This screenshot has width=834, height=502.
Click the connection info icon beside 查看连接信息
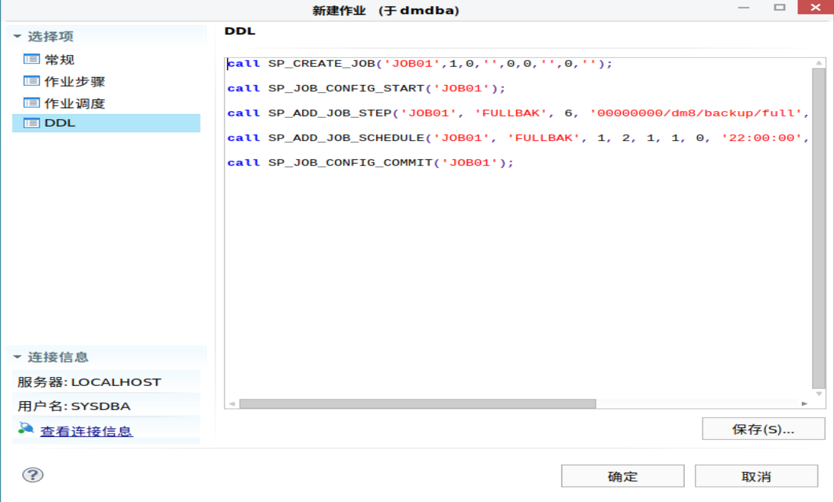26,428
